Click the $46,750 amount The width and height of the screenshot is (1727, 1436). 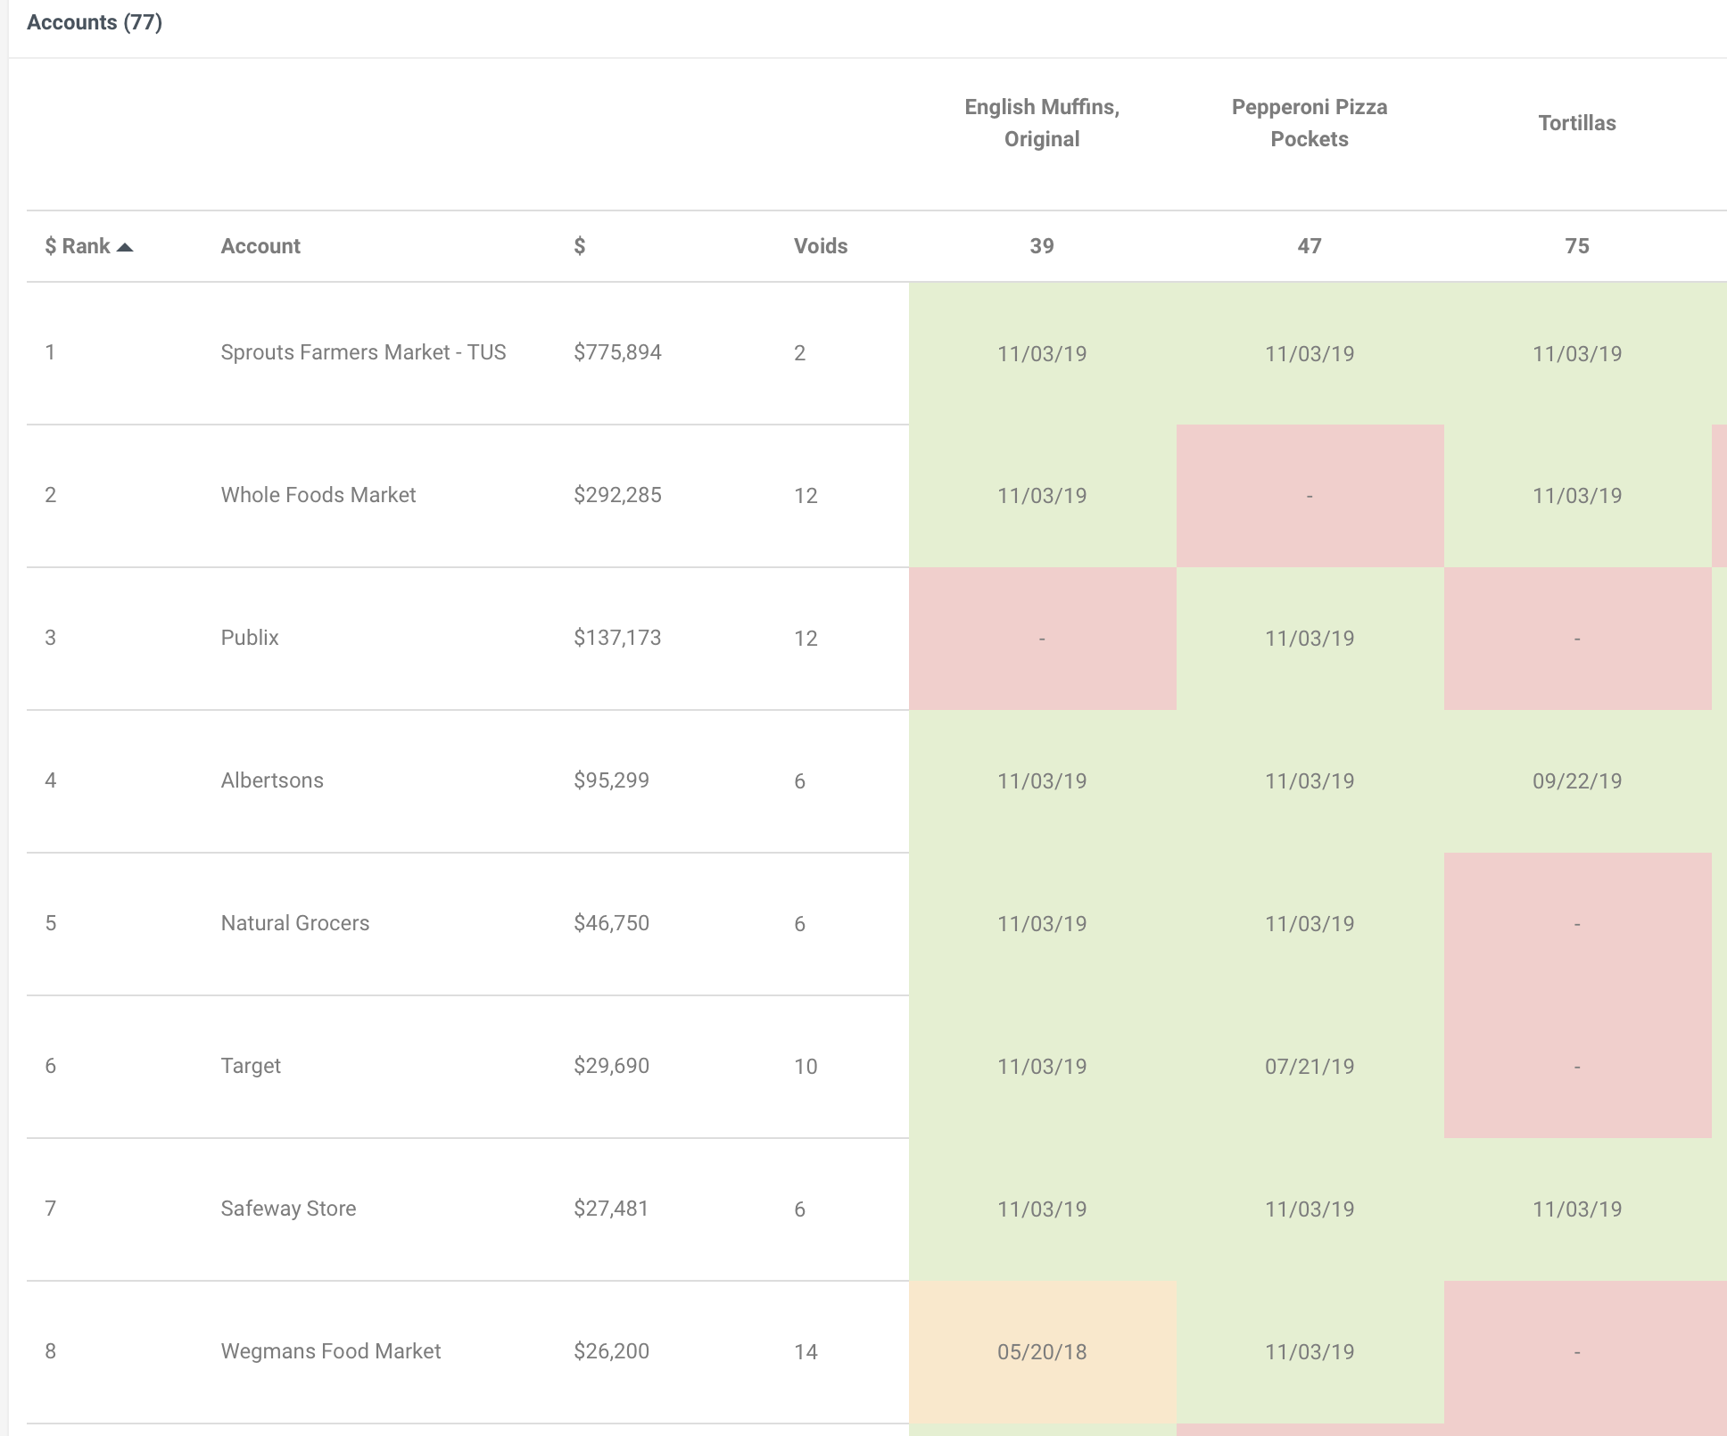[x=611, y=923]
